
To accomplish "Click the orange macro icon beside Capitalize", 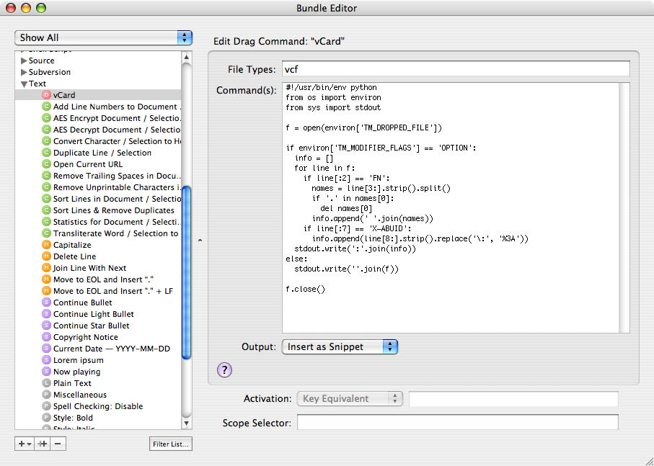I will [x=46, y=245].
